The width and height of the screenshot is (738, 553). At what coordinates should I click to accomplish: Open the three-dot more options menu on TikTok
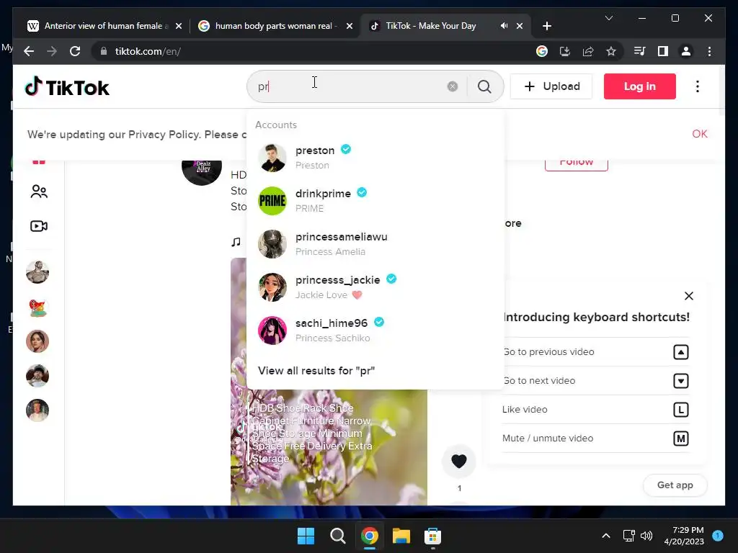pyautogui.click(x=698, y=86)
